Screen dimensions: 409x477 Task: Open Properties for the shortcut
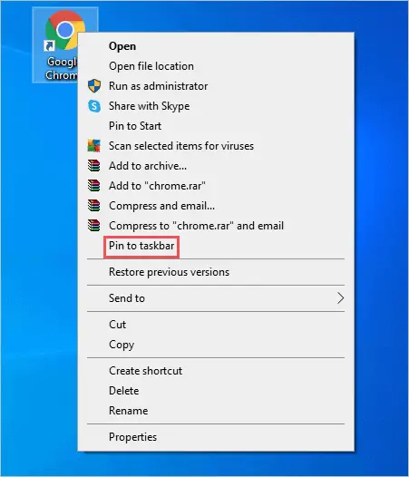pos(216,437)
